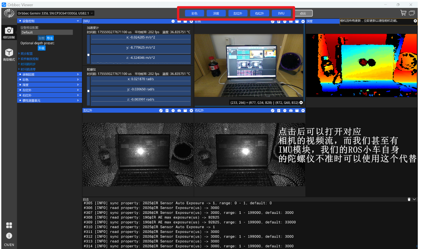The height and width of the screenshot is (249, 424).
Task: Dismiss the firmware update notification
Action: (x=416, y=21)
